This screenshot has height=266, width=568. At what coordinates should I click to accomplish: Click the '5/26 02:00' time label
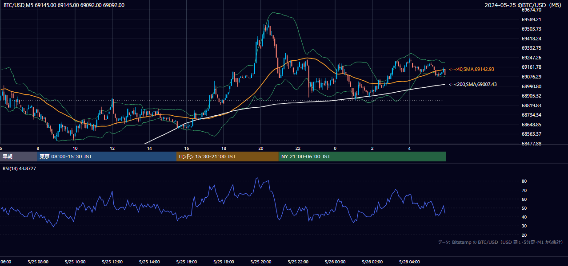[x=372, y=262]
